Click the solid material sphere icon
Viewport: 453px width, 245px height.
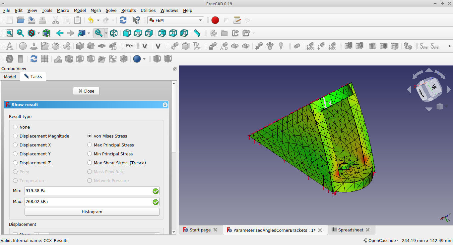tap(23, 46)
